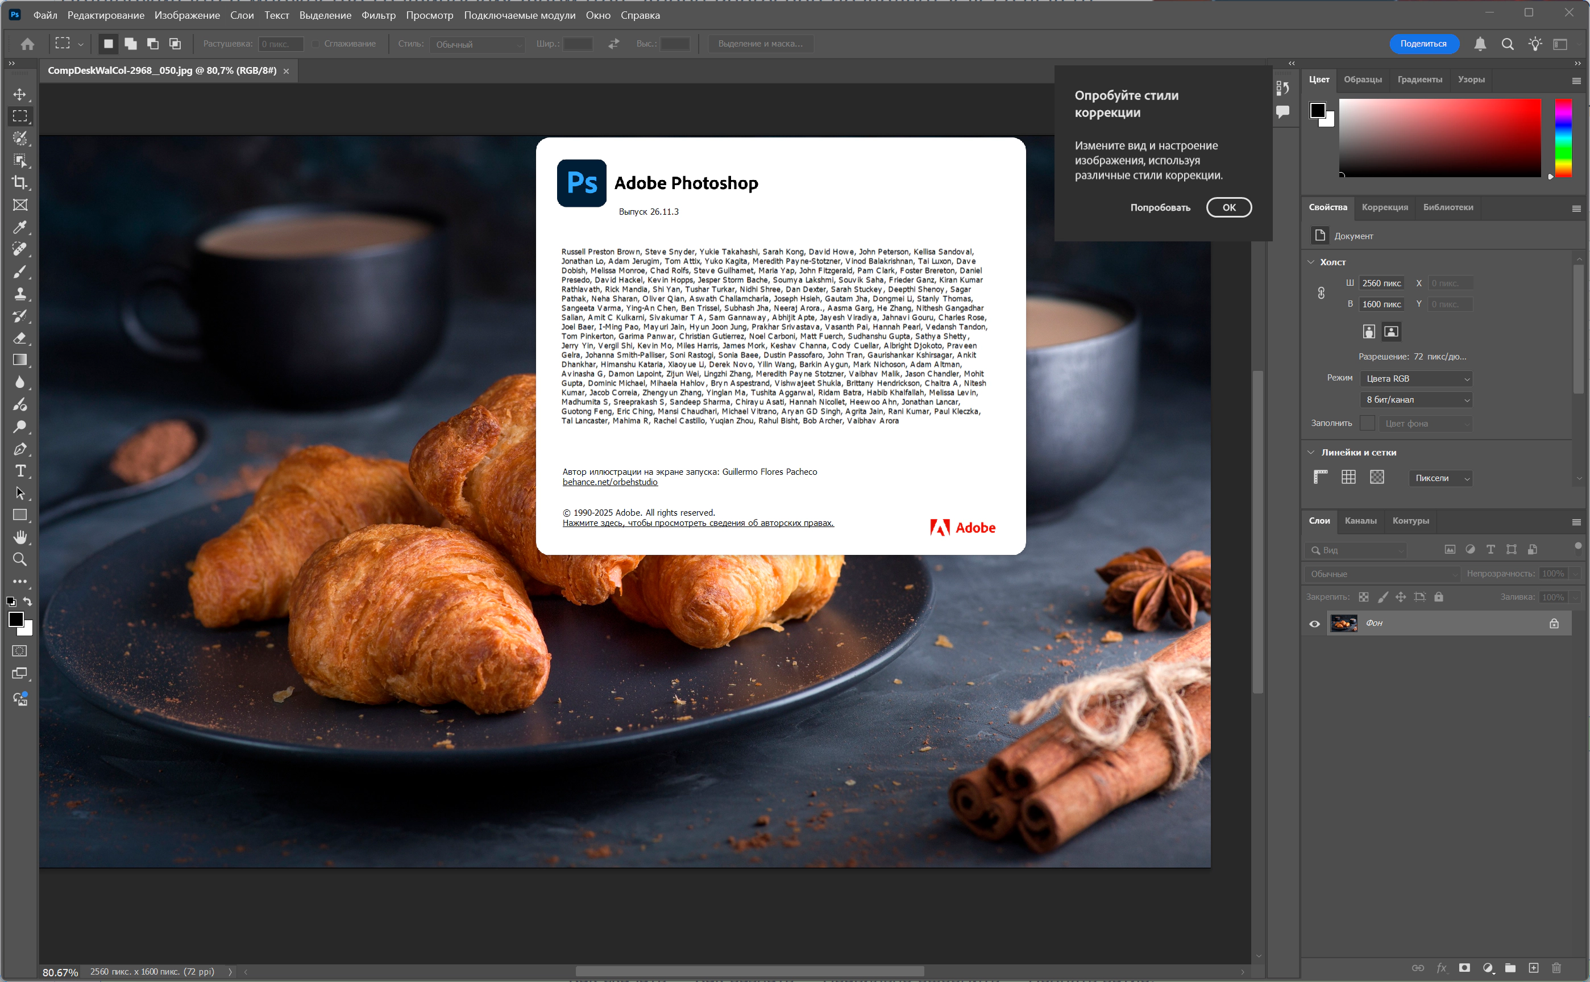The image size is (1590, 982).
Task: Select the Zoom tool
Action: pyautogui.click(x=20, y=559)
